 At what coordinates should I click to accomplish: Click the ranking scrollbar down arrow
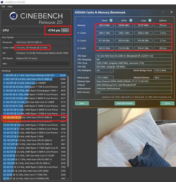click(68, 179)
